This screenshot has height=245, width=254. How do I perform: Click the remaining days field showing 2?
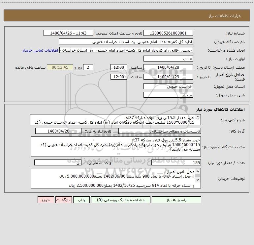(88, 67)
